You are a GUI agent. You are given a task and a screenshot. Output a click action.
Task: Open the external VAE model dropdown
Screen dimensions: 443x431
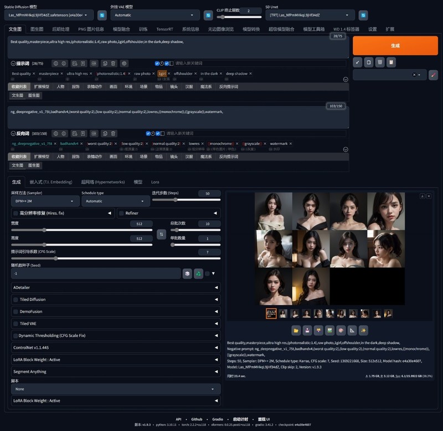point(154,15)
